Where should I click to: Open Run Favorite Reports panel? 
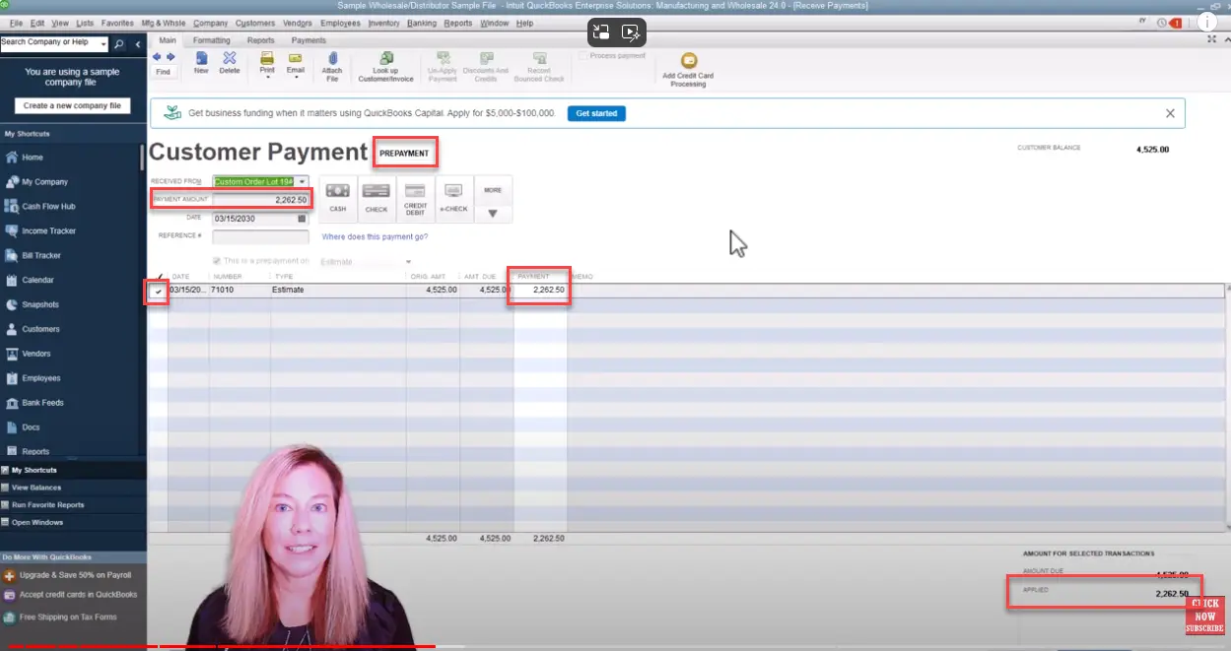tap(73, 505)
